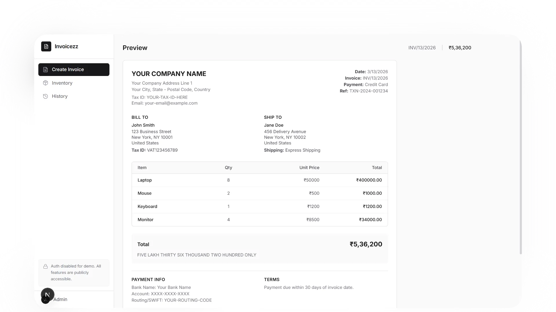Select the Mouse row in the item table
This screenshot has width=556, height=312.
(260, 193)
